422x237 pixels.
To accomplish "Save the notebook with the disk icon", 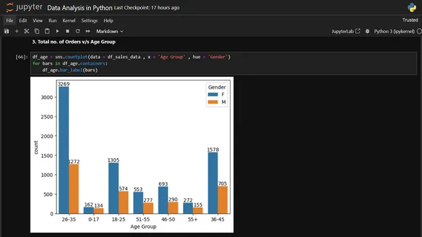I will (x=6, y=31).
